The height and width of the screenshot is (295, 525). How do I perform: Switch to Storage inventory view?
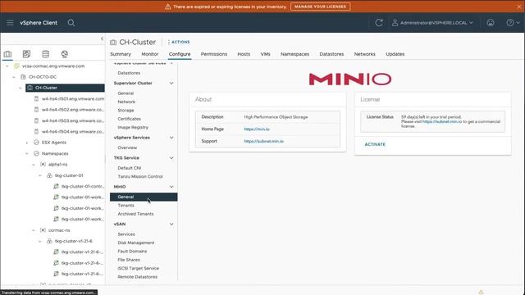pos(46,54)
